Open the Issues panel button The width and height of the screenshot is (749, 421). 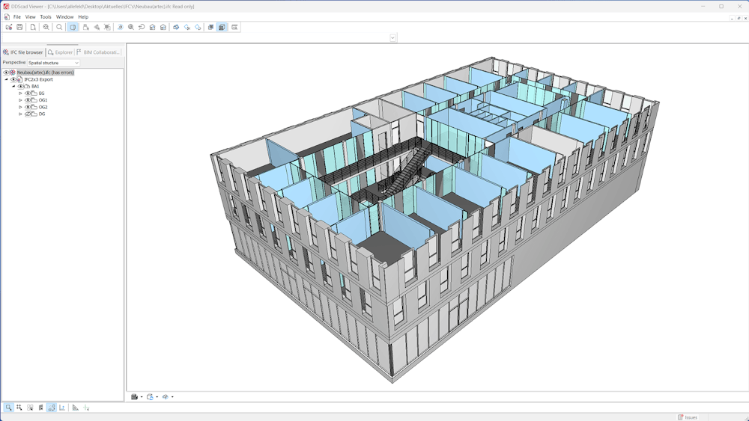pos(688,417)
